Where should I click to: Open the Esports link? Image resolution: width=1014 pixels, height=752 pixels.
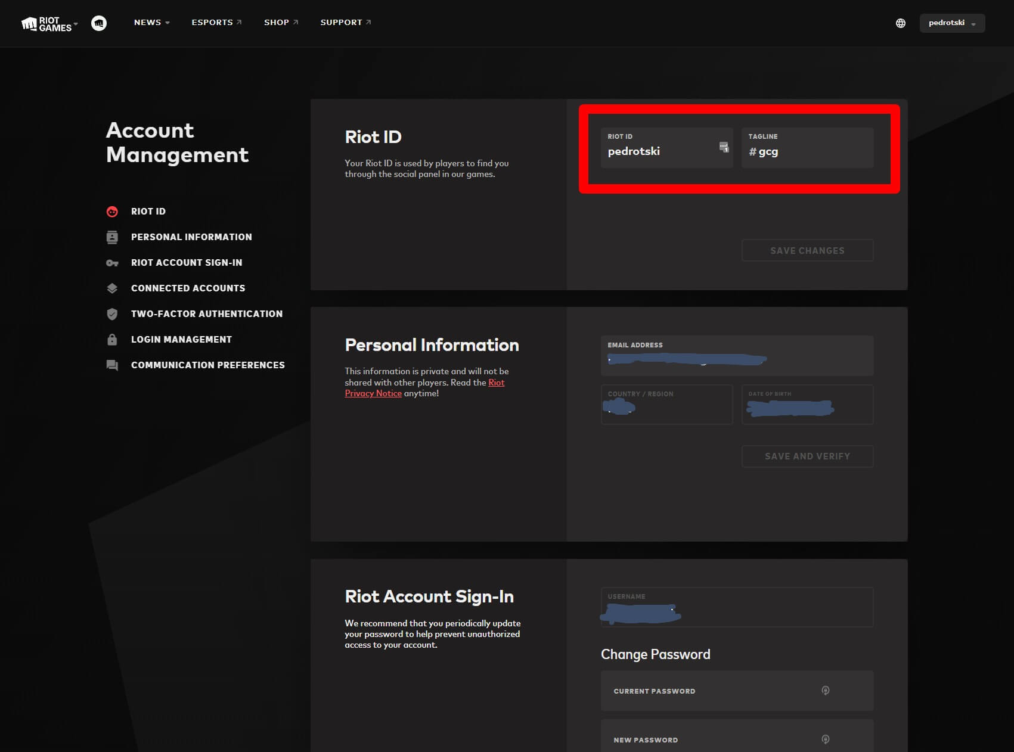[216, 23]
